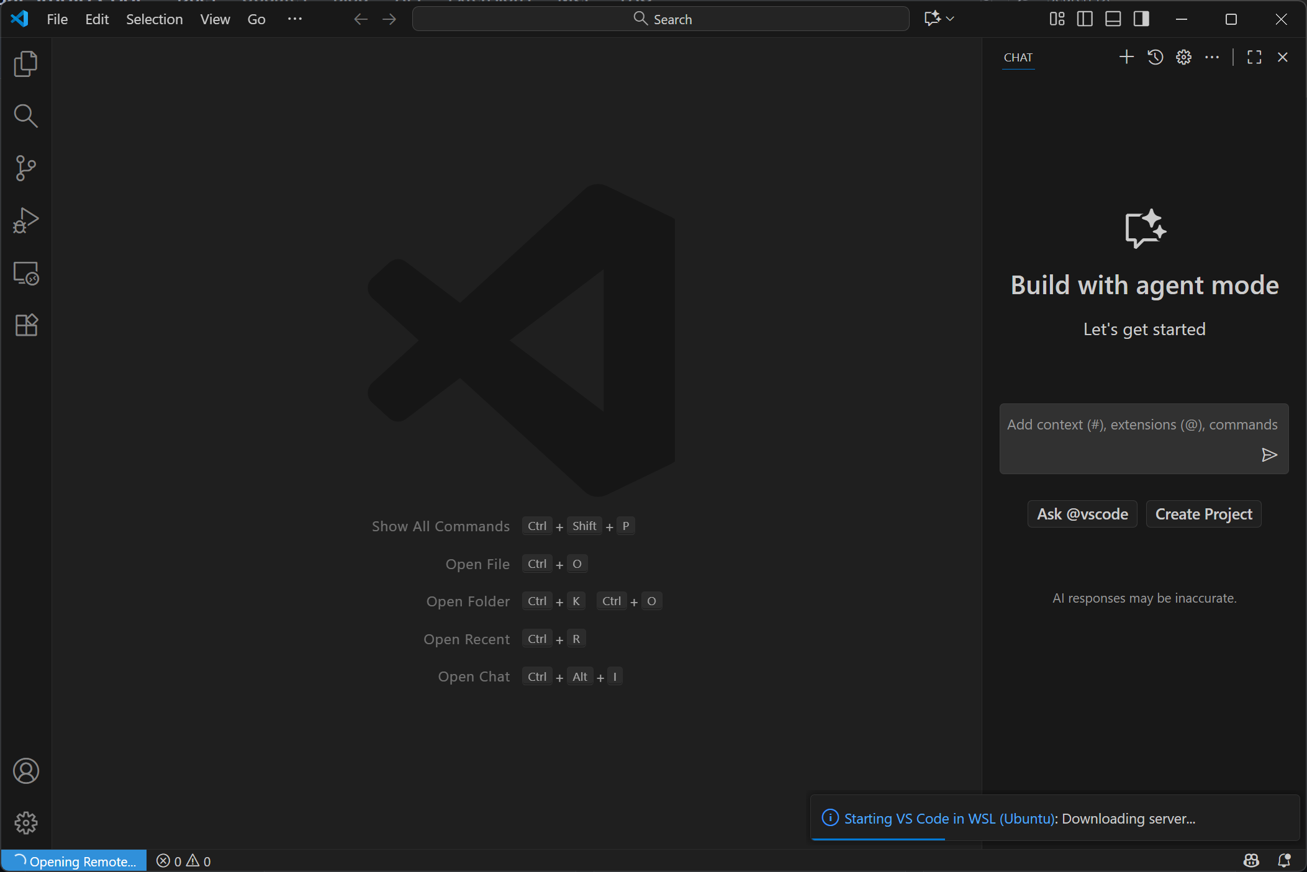Click the Create Project button
The height and width of the screenshot is (872, 1307).
tap(1203, 514)
